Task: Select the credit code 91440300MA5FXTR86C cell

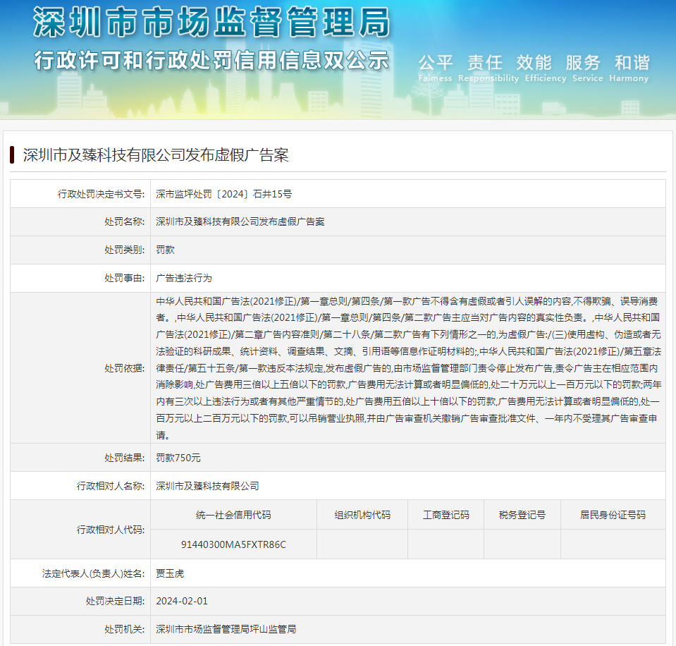Action: click(x=233, y=544)
